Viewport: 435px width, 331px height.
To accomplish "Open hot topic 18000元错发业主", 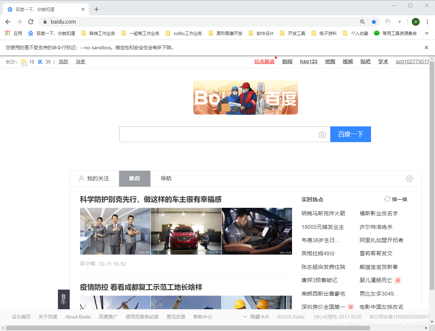I will [323, 227].
